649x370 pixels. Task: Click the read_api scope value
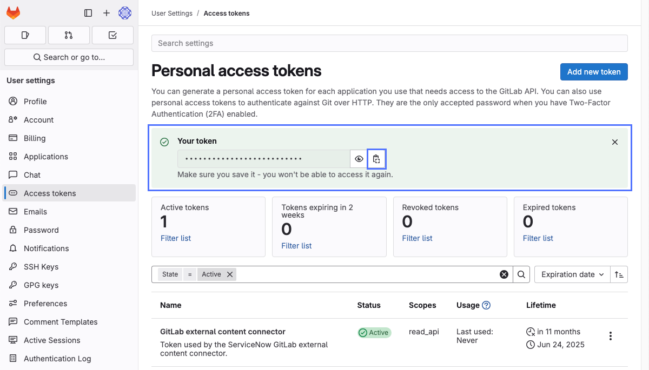[x=424, y=332]
